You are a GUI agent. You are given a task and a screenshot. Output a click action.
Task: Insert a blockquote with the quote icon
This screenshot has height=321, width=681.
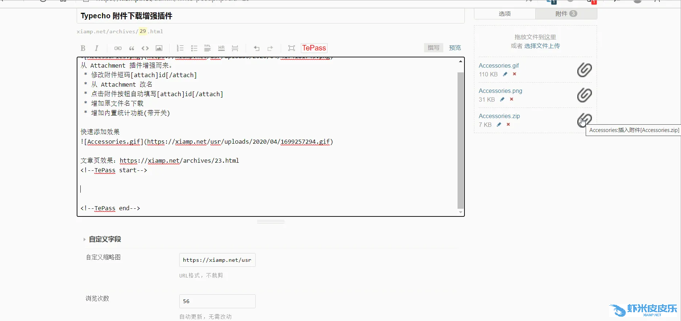point(131,48)
